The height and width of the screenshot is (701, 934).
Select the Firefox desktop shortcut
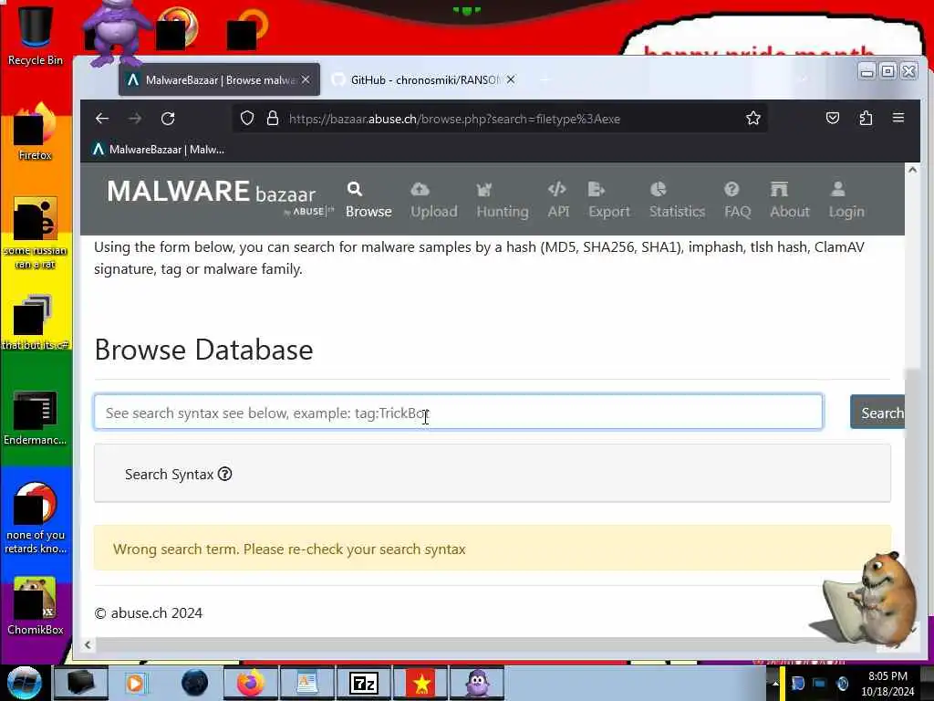tap(35, 132)
